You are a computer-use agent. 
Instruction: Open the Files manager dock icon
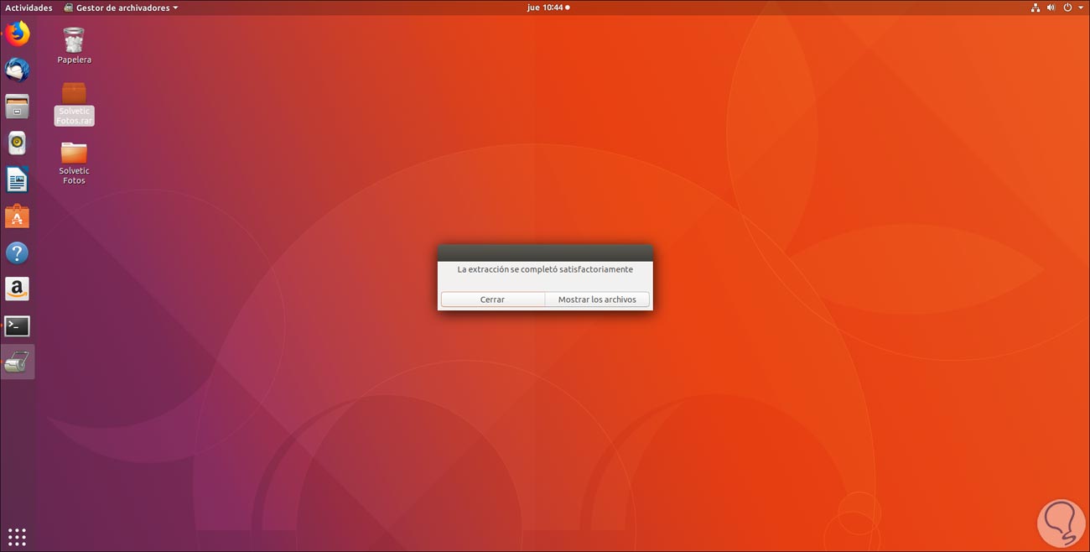17,107
